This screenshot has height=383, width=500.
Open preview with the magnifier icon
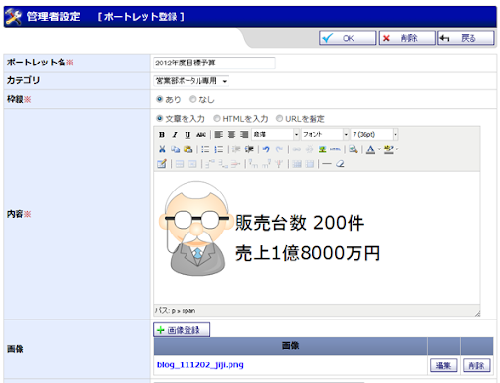point(354,149)
